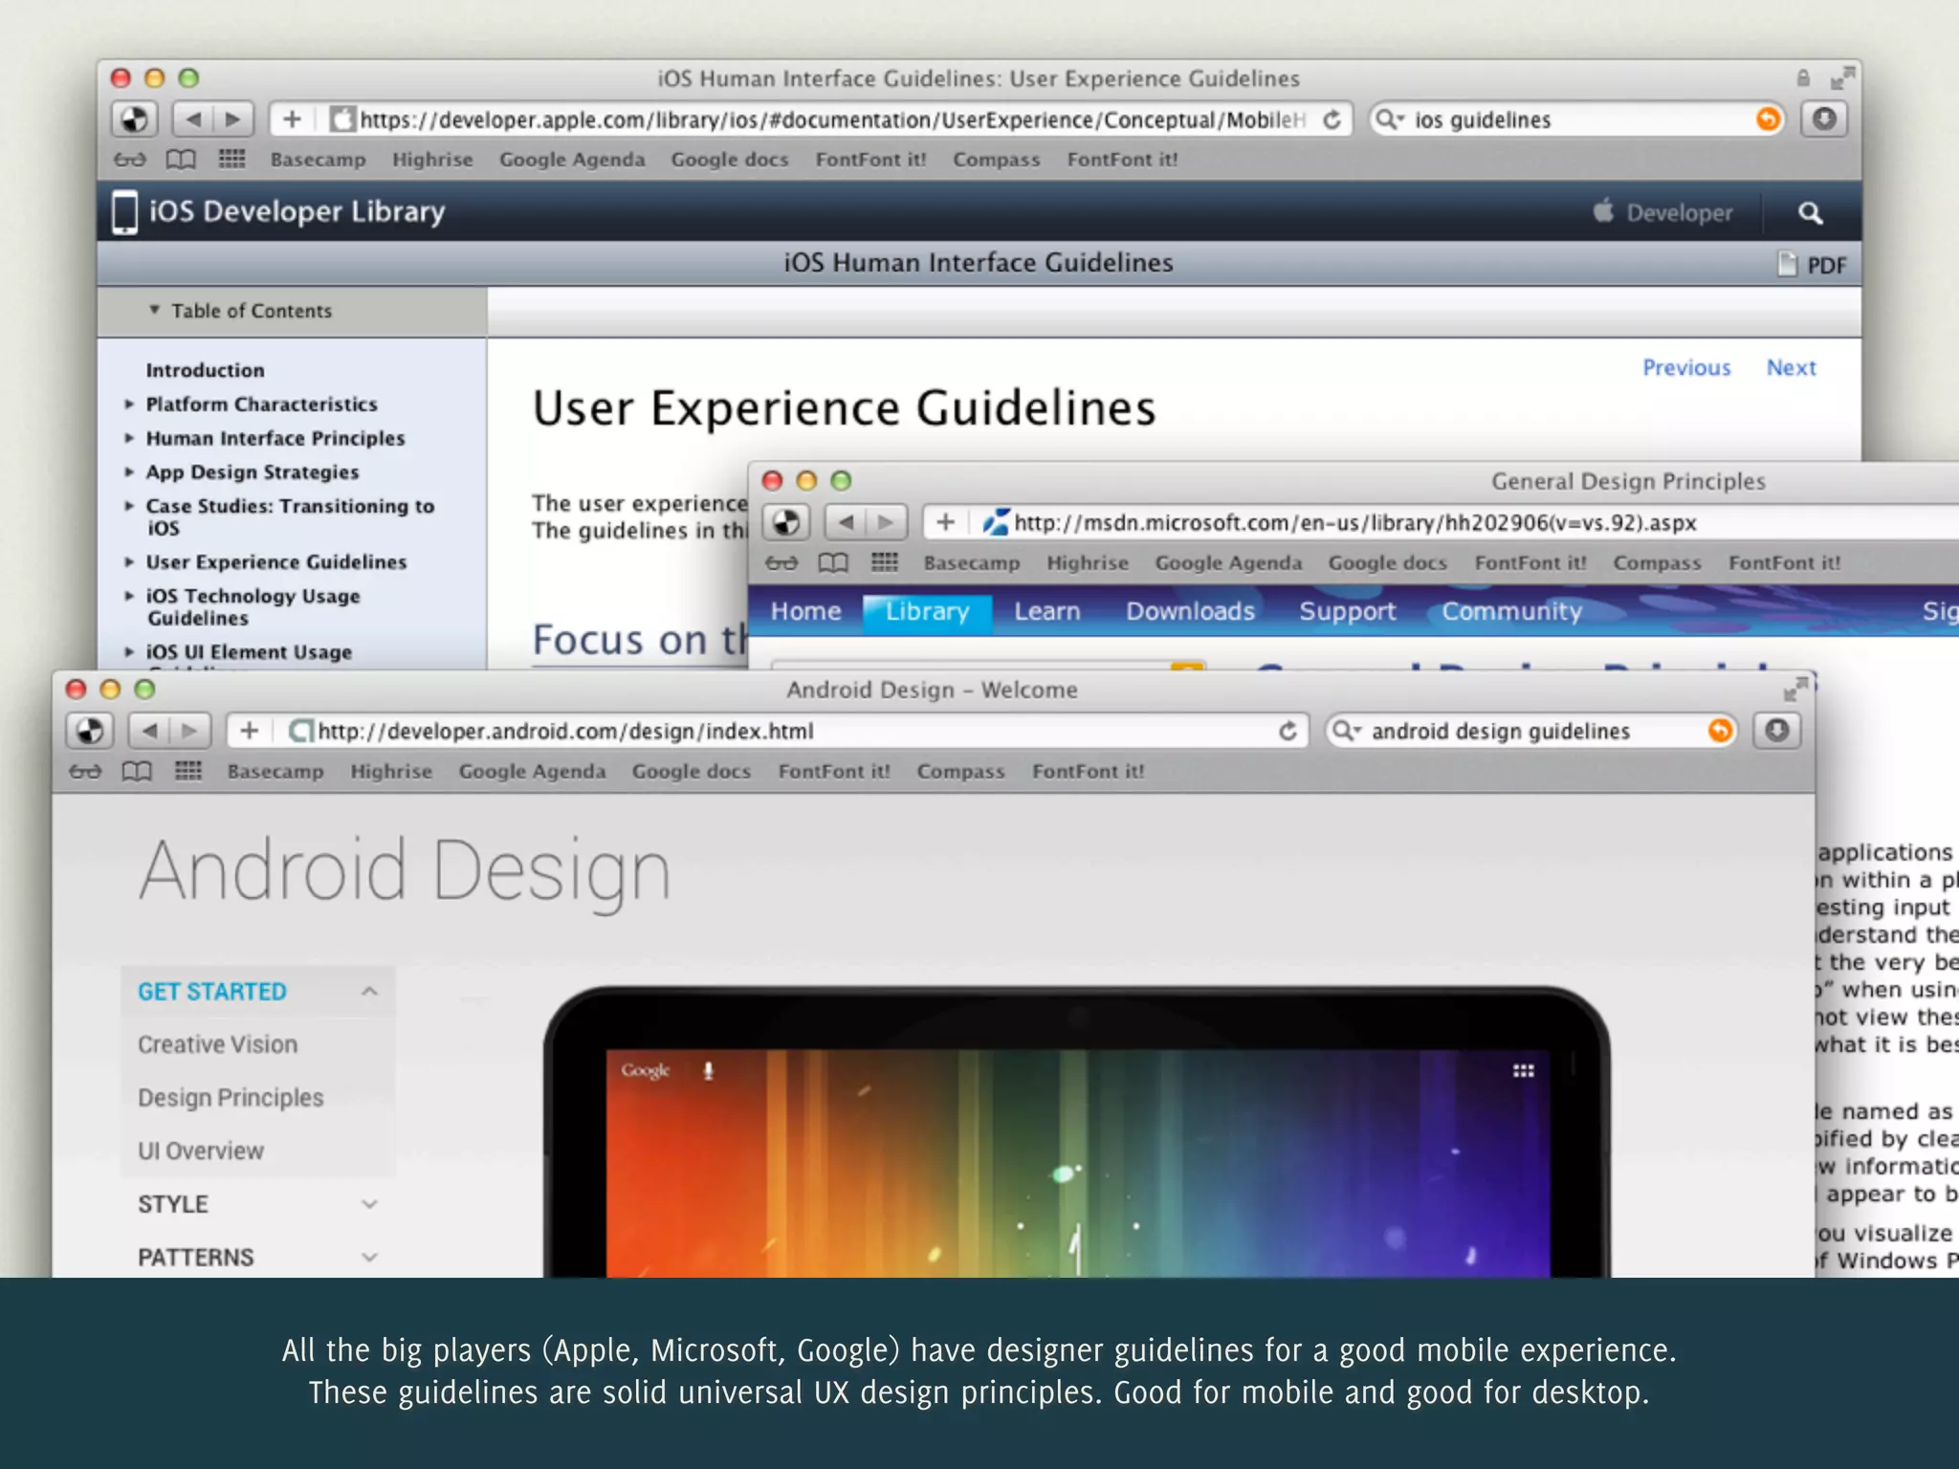Open Design Principles in Android sidebar

pyautogui.click(x=231, y=1098)
